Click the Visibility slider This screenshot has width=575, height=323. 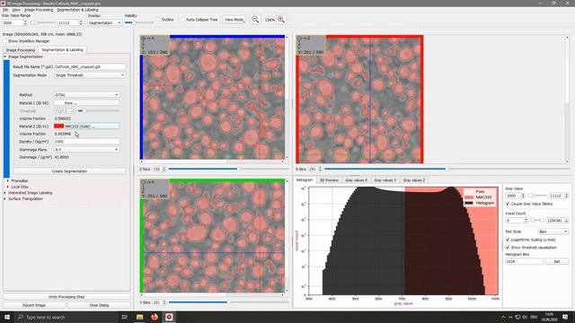[139, 22]
